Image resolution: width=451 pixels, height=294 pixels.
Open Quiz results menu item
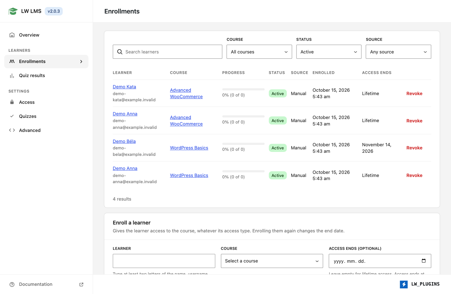[x=46, y=75]
